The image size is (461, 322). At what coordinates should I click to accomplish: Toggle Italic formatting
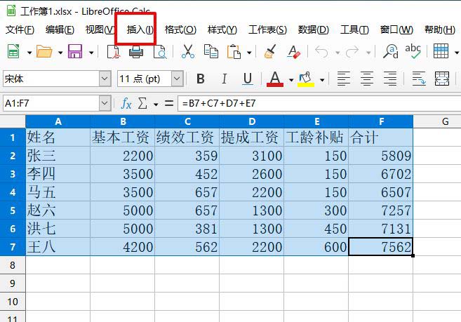(x=224, y=79)
